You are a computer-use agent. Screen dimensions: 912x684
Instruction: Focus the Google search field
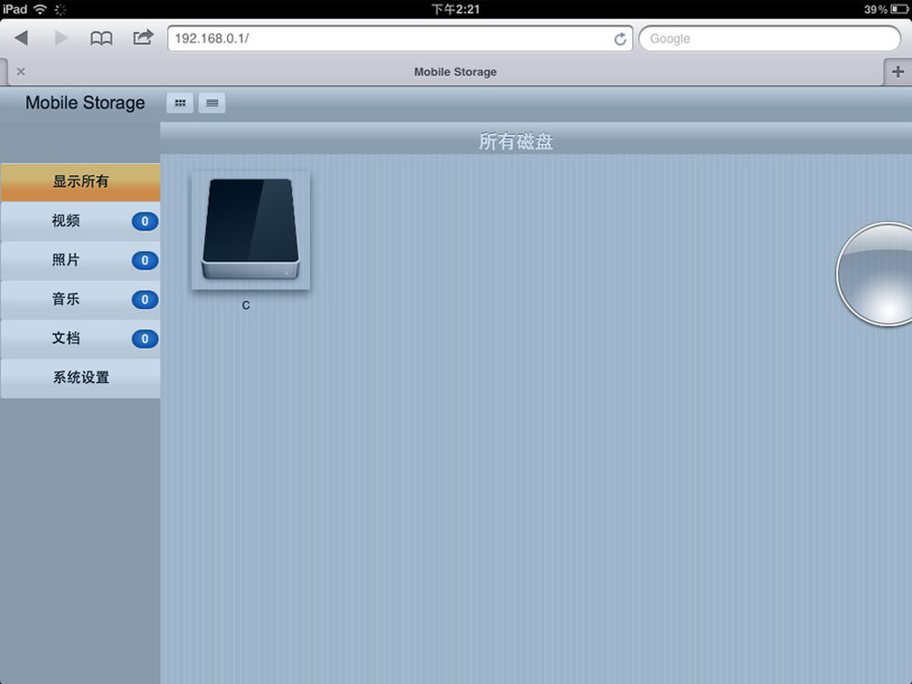pyautogui.click(x=770, y=38)
